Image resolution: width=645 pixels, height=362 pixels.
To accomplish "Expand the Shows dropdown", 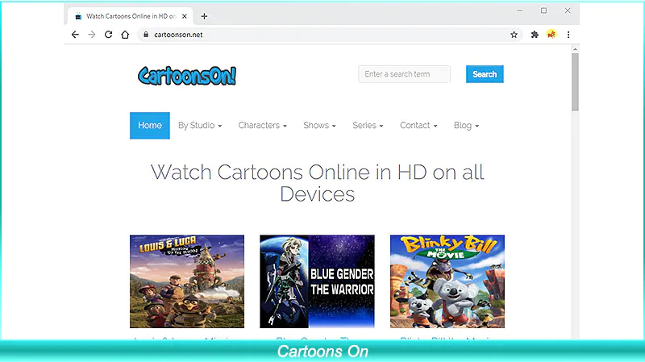I will pos(319,126).
